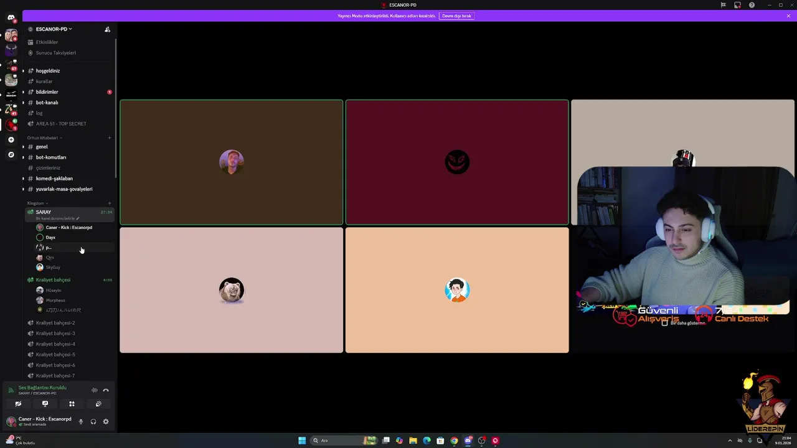Open the Help question mark icon
The width and height of the screenshot is (797, 448).
click(x=752, y=5)
